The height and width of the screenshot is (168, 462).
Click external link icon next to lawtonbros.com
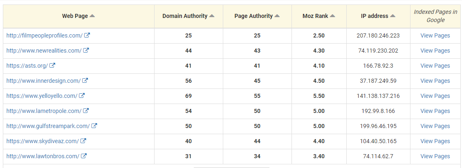(84, 156)
